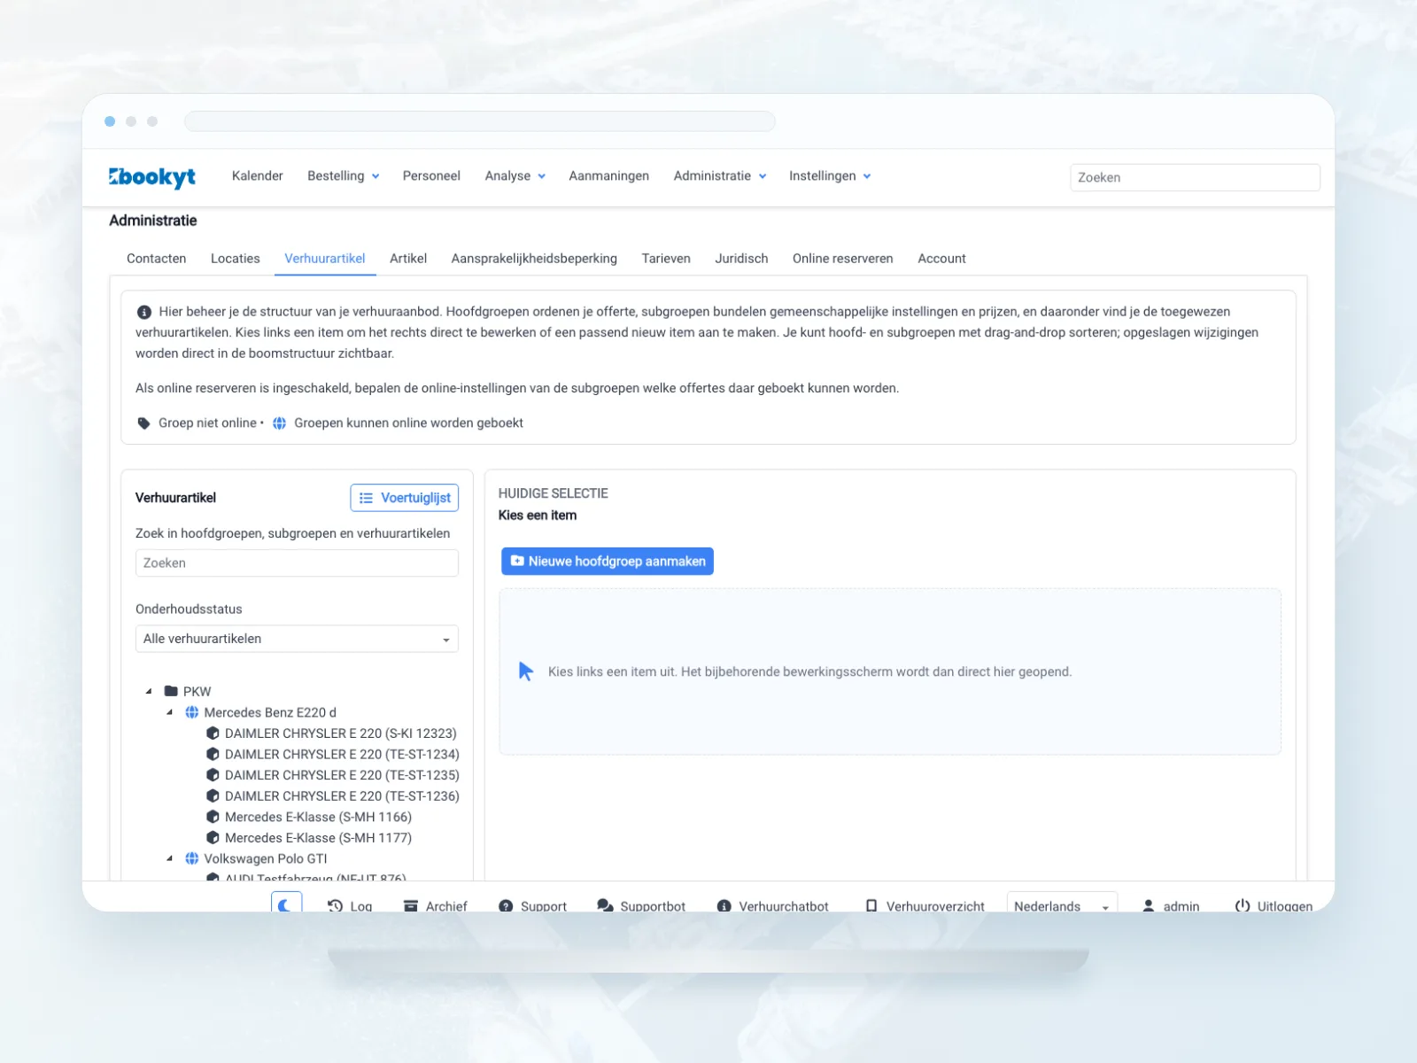
Task: Go to the Kalender menu item
Action: click(258, 176)
